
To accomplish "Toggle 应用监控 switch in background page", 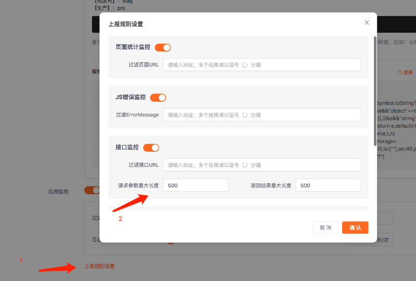I will (x=92, y=190).
